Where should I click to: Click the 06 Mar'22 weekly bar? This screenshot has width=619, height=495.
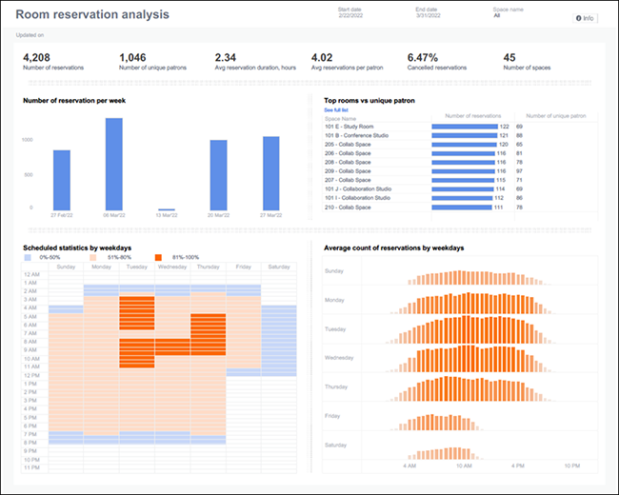point(113,165)
